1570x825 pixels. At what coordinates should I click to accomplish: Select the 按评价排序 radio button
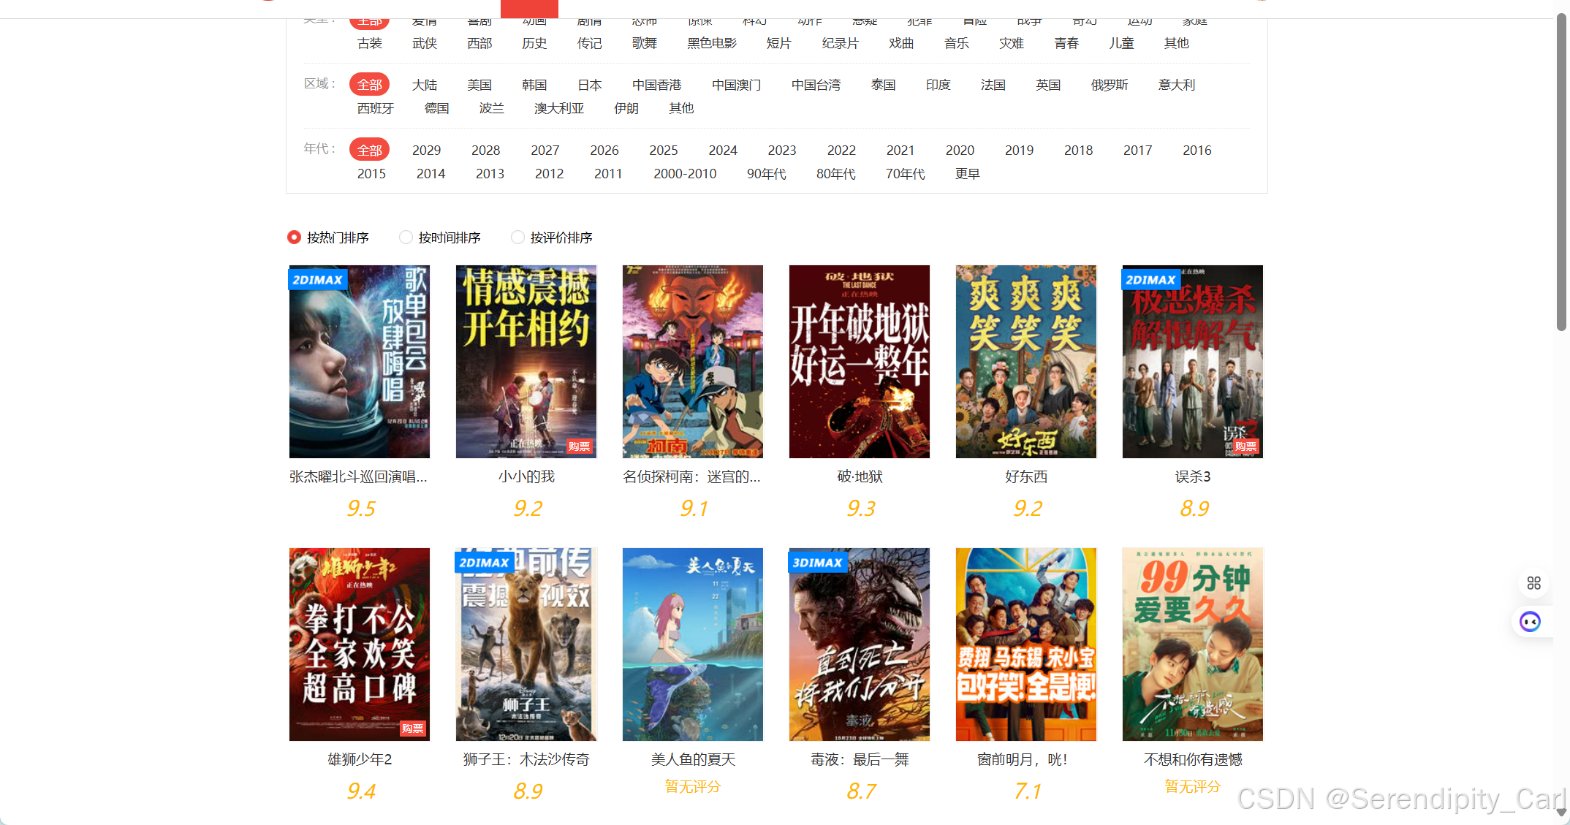click(518, 237)
